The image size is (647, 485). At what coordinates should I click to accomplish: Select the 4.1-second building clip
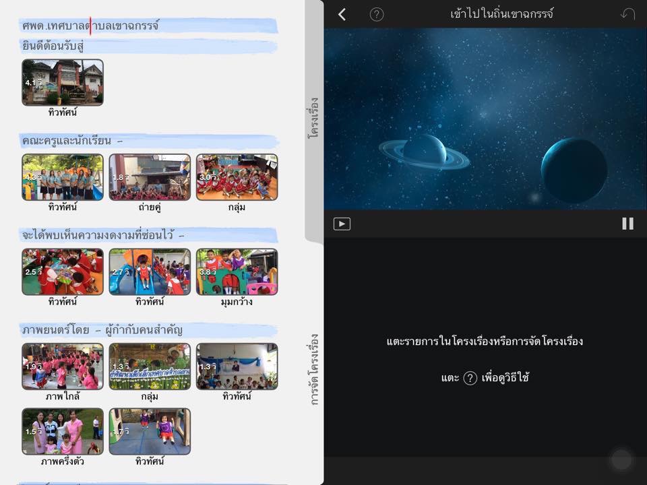pos(63,82)
